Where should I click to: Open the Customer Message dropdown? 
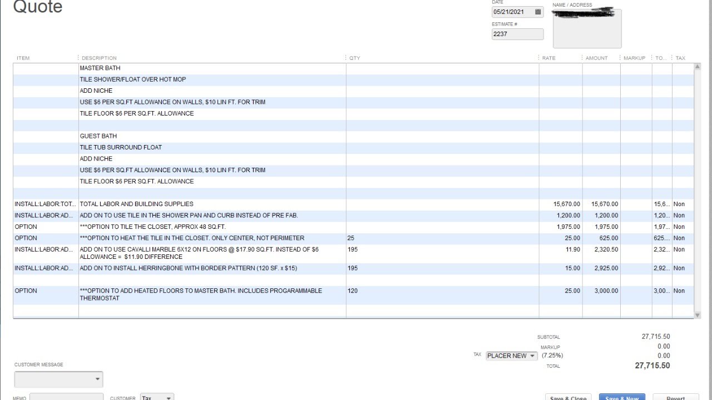[x=58, y=379]
